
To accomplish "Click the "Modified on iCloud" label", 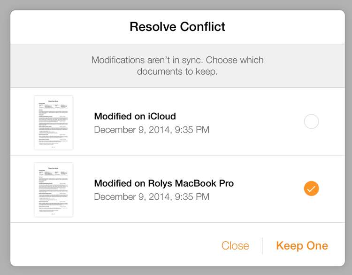I will coord(135,117).
